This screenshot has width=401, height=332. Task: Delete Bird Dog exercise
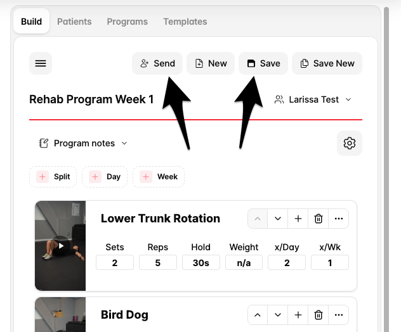pyautogui.click(x=319, y=315)
